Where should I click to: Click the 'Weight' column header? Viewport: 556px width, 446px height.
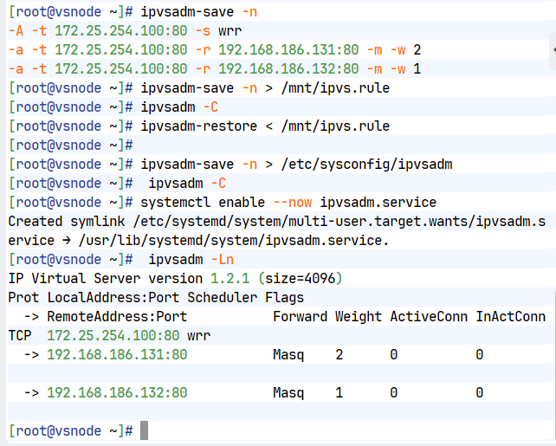pos(359,317)
